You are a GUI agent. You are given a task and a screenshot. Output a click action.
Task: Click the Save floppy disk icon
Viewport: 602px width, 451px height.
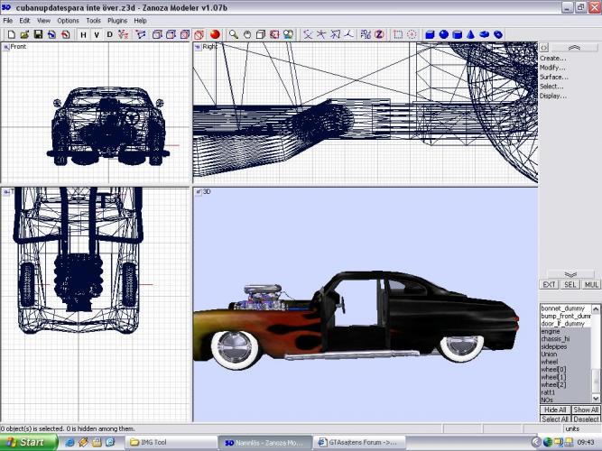[38, 34]
